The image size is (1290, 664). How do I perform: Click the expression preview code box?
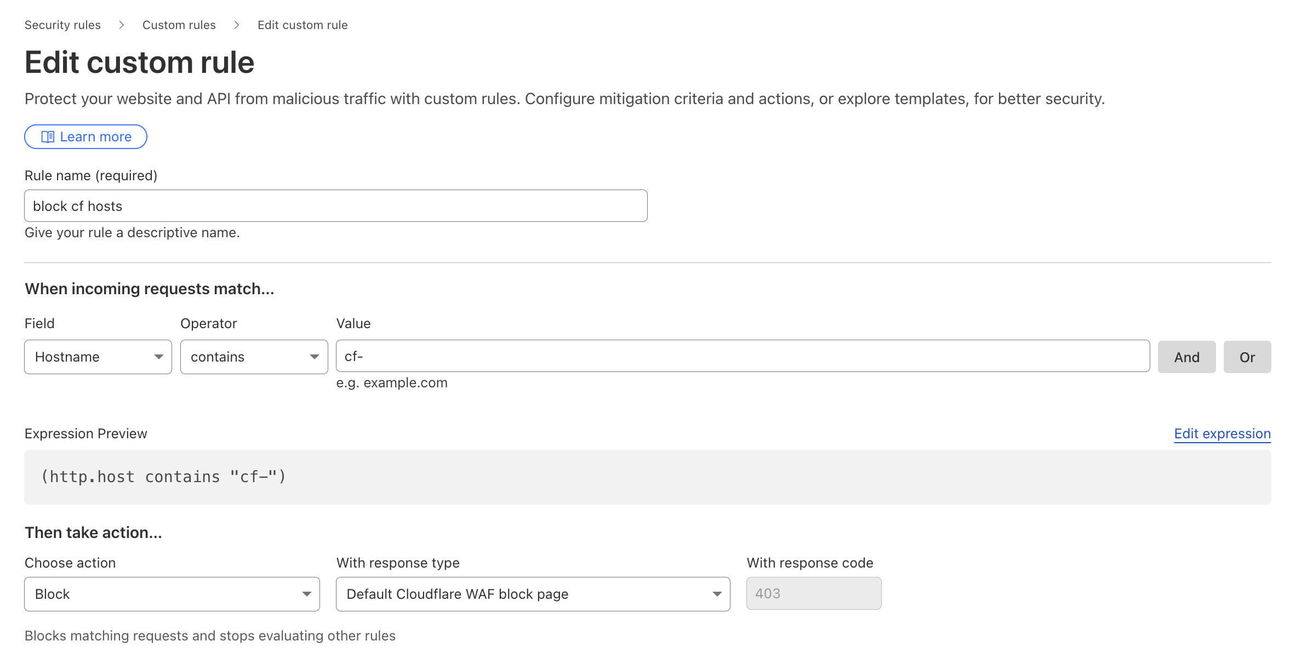pyautogui.click(x=647, y=477)
